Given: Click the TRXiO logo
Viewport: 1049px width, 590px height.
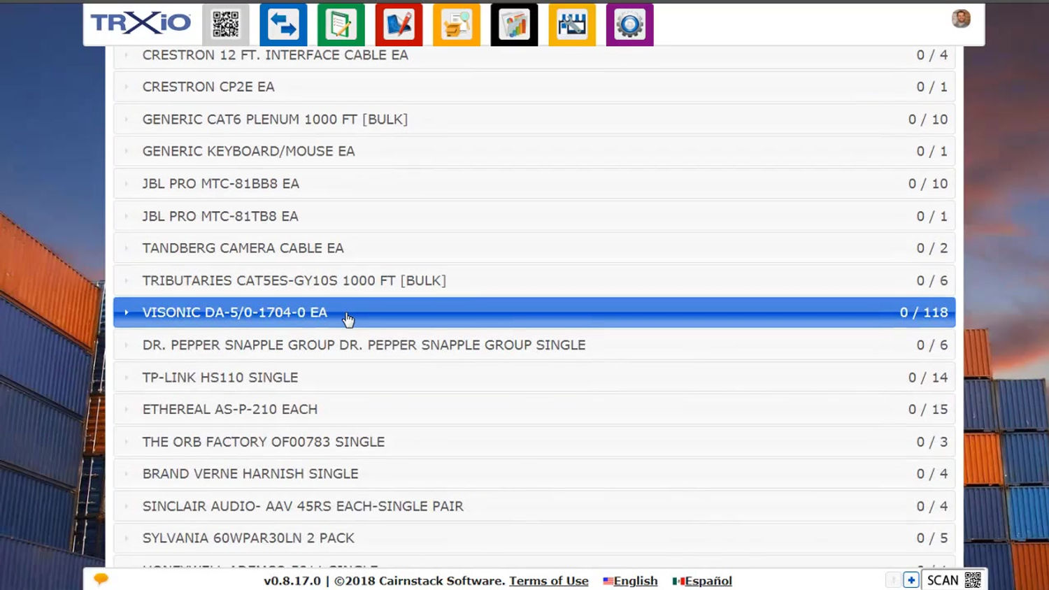Looking at the screenshot, I should (x=141, y=23).
